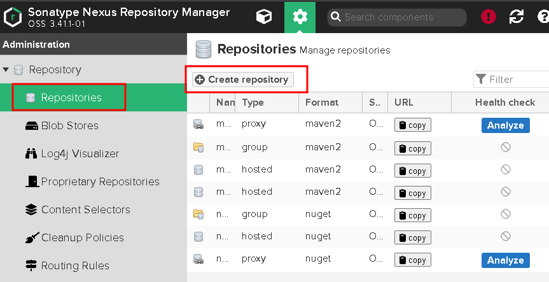
Task: Sort by the Health check column header
Action: tap(500, 102)
